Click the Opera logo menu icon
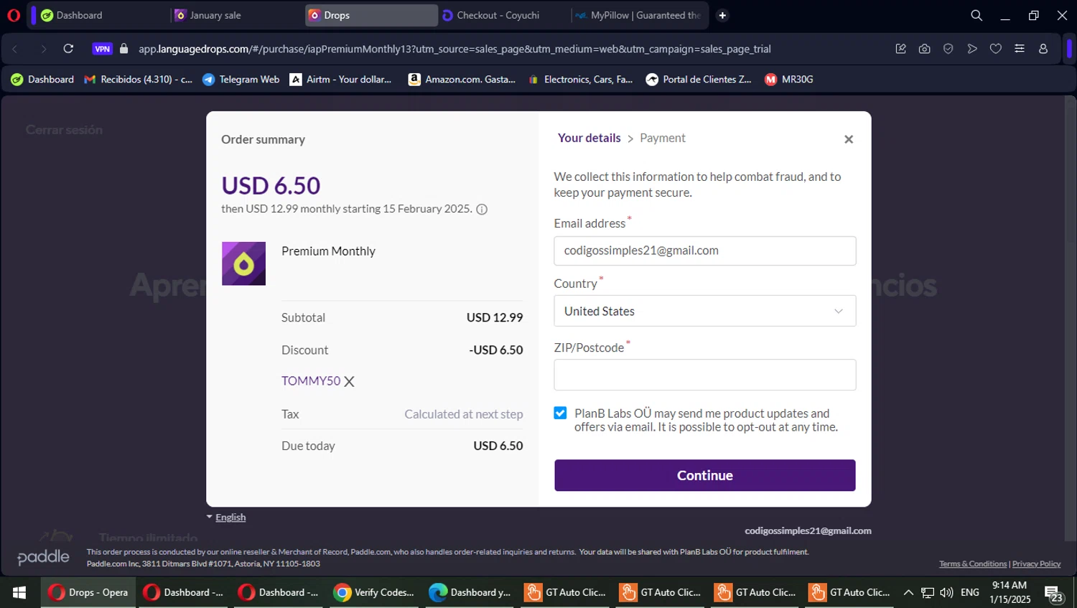The height and width of the screenshot is (608, 1077). (x=13, y=15)
